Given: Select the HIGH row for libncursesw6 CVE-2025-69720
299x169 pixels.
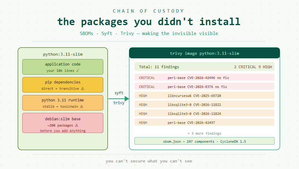Looking at the screenshot, I should coord(205,95).
